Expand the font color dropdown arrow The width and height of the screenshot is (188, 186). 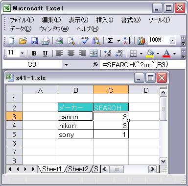click(175, 53)
